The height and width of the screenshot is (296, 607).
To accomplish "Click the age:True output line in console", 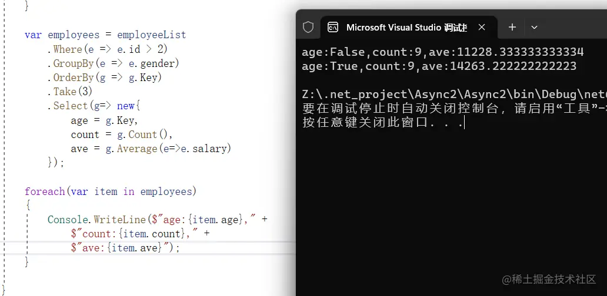I will tap(439, 66).
